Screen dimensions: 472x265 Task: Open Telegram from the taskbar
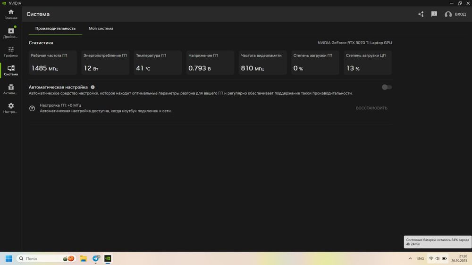click(96, 258)
